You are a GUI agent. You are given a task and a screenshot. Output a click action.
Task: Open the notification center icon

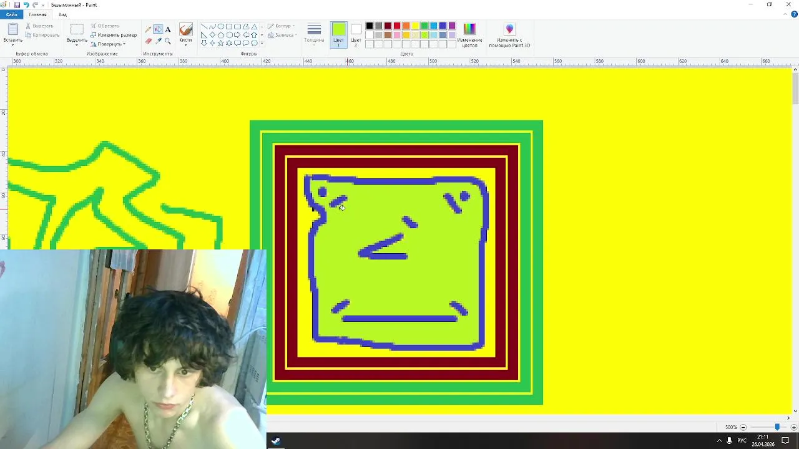point(785,441)
